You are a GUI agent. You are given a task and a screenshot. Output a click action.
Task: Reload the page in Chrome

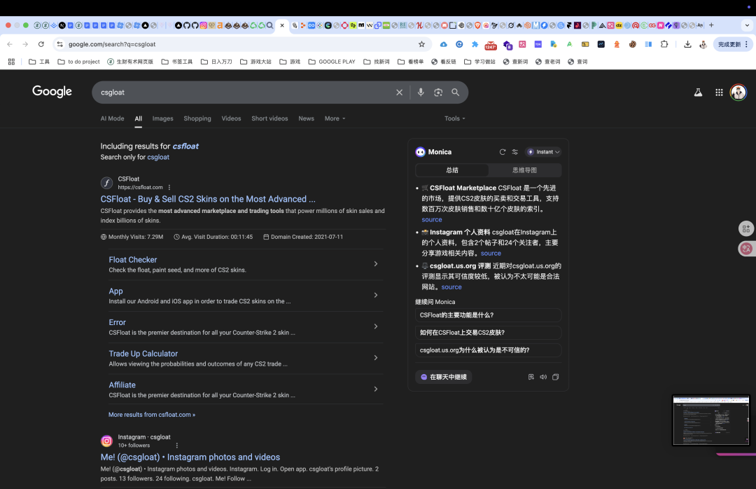pyautogui.click(x=41, y=44)
